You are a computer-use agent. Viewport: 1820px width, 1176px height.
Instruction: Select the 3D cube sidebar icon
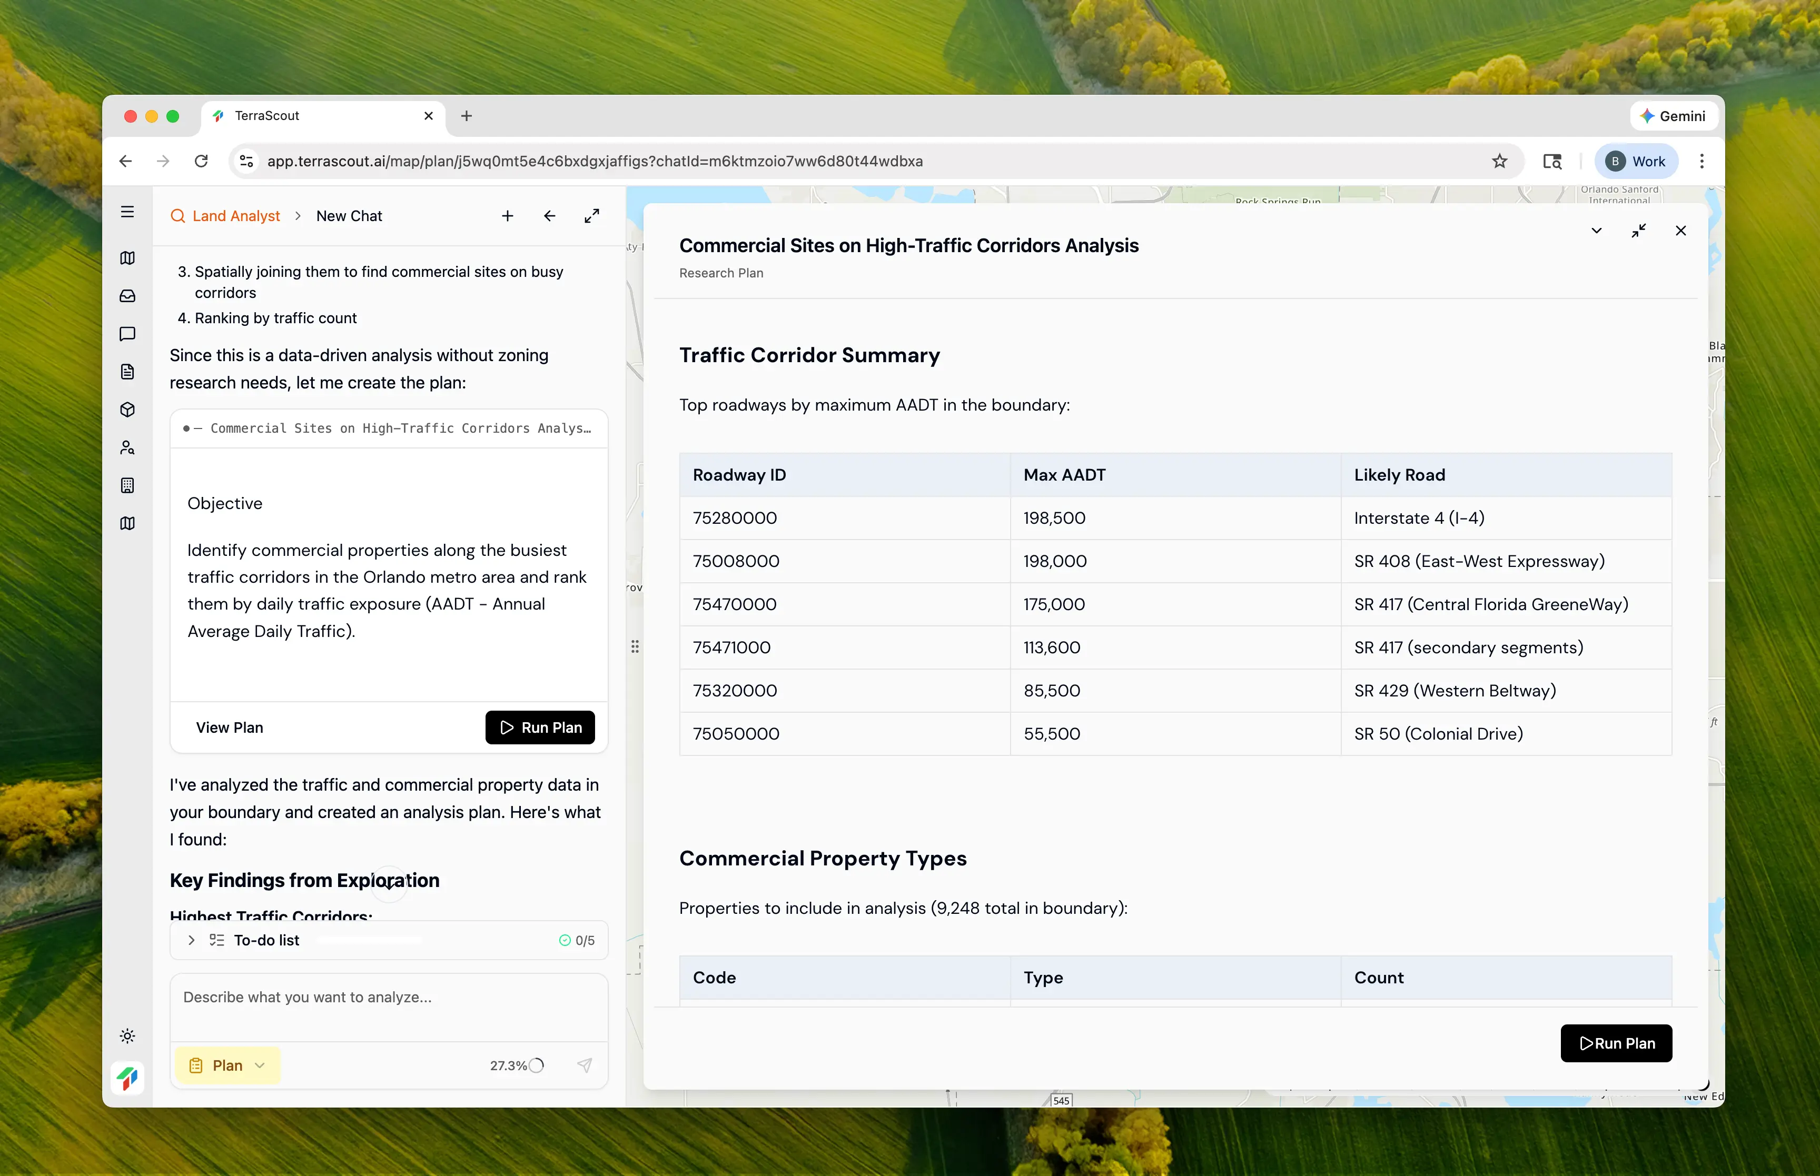tap(127, 410)
